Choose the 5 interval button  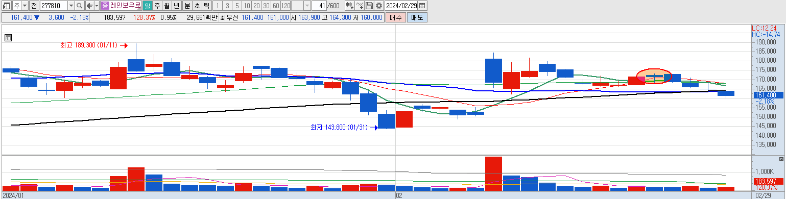236,6
